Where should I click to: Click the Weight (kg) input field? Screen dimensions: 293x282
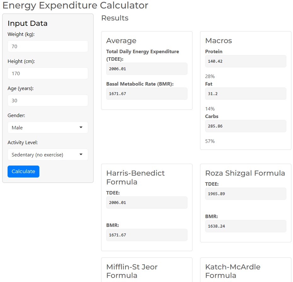point(48,46)
